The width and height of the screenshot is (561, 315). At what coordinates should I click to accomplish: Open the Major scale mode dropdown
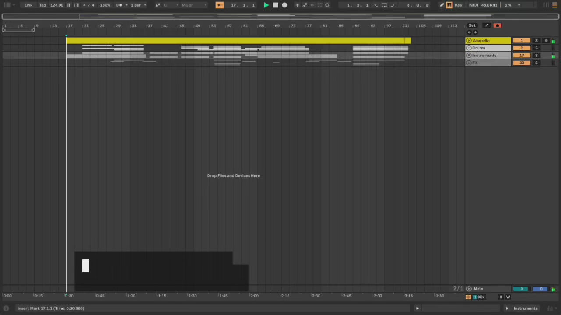click(193, 5)
